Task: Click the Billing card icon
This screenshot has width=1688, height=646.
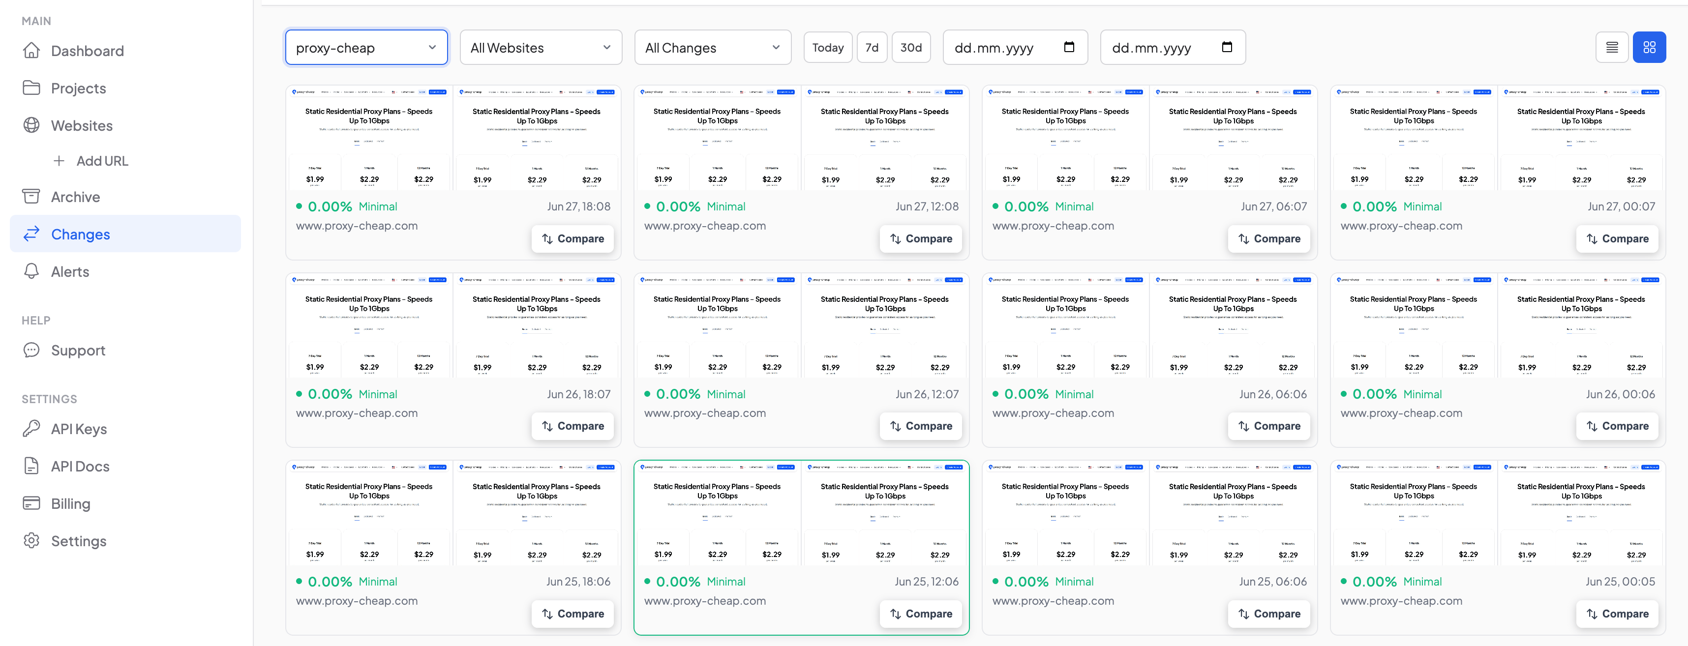Action: (x=31, y=503)
